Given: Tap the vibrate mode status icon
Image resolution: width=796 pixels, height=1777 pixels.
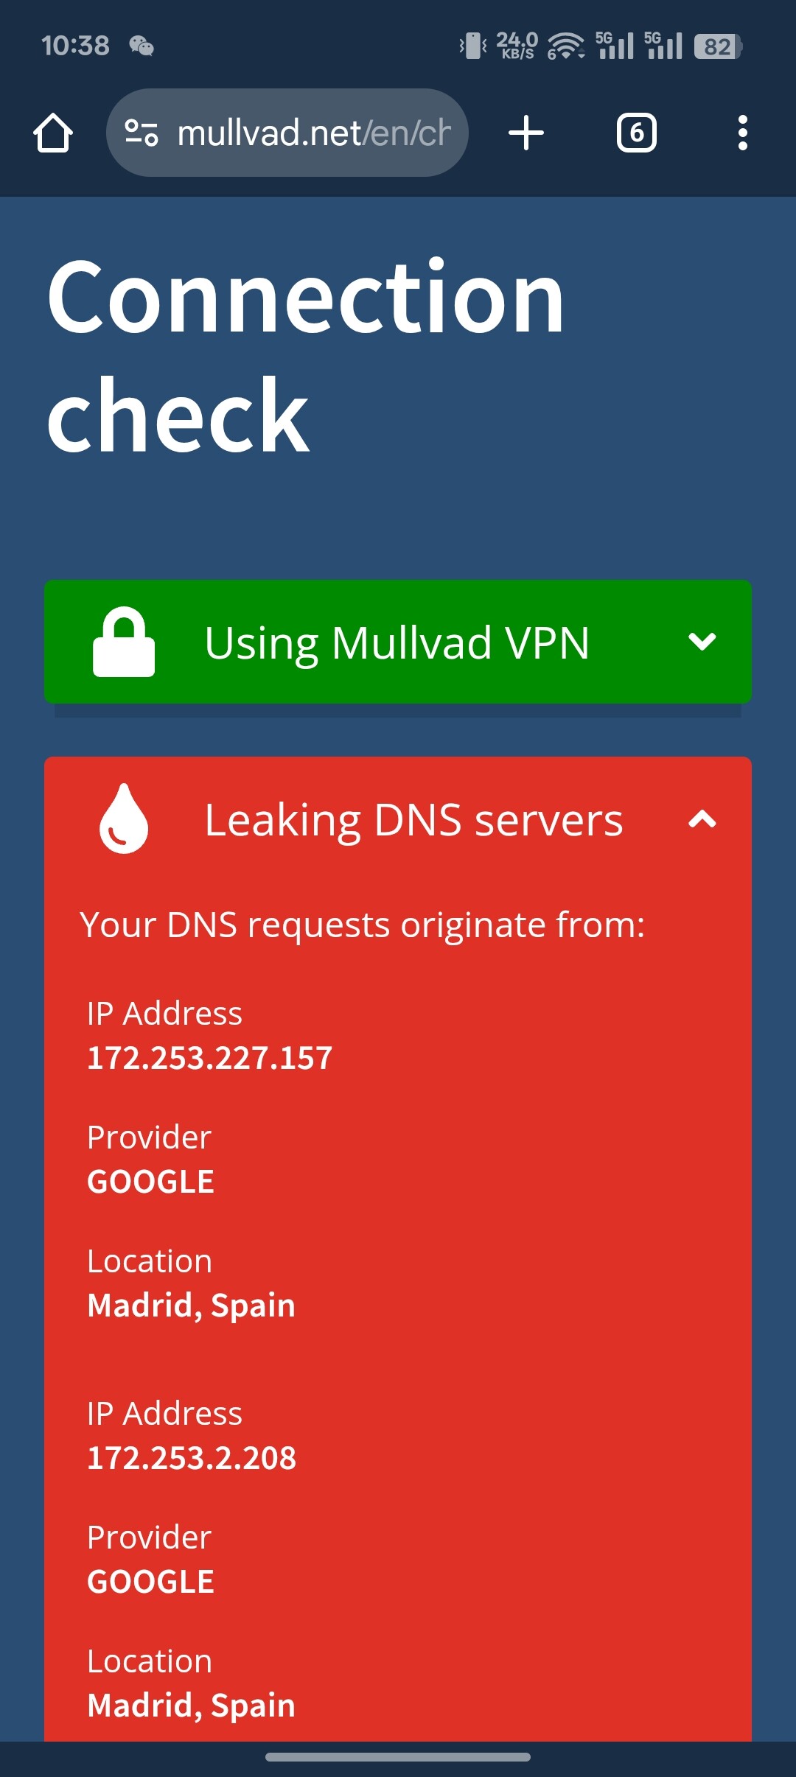Looking at the screenshot, I should point(473,46).
